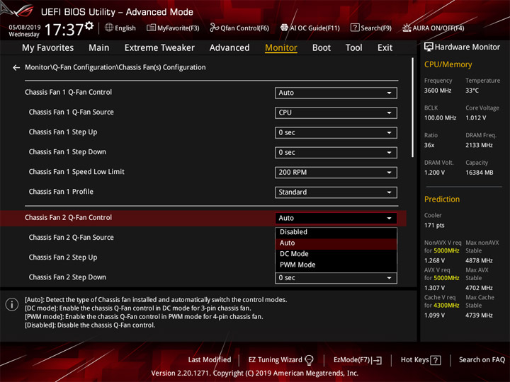Image resolution: width=510 pixels, height=382 pixels.
Task: Click the clock settings gear icon
Action: click(89, 25)
